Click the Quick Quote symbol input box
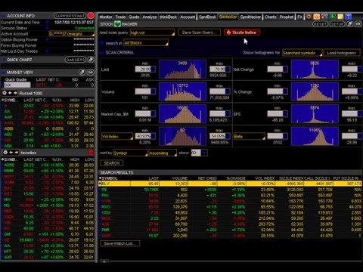The height and width of the screenshot is (272, 363). pyautogui.click(x=17, y=85)
